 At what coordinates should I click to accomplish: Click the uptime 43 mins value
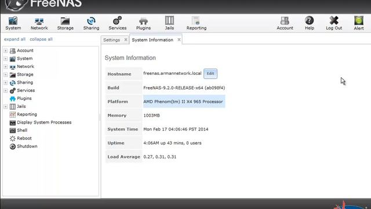click(x=172, y=143)
